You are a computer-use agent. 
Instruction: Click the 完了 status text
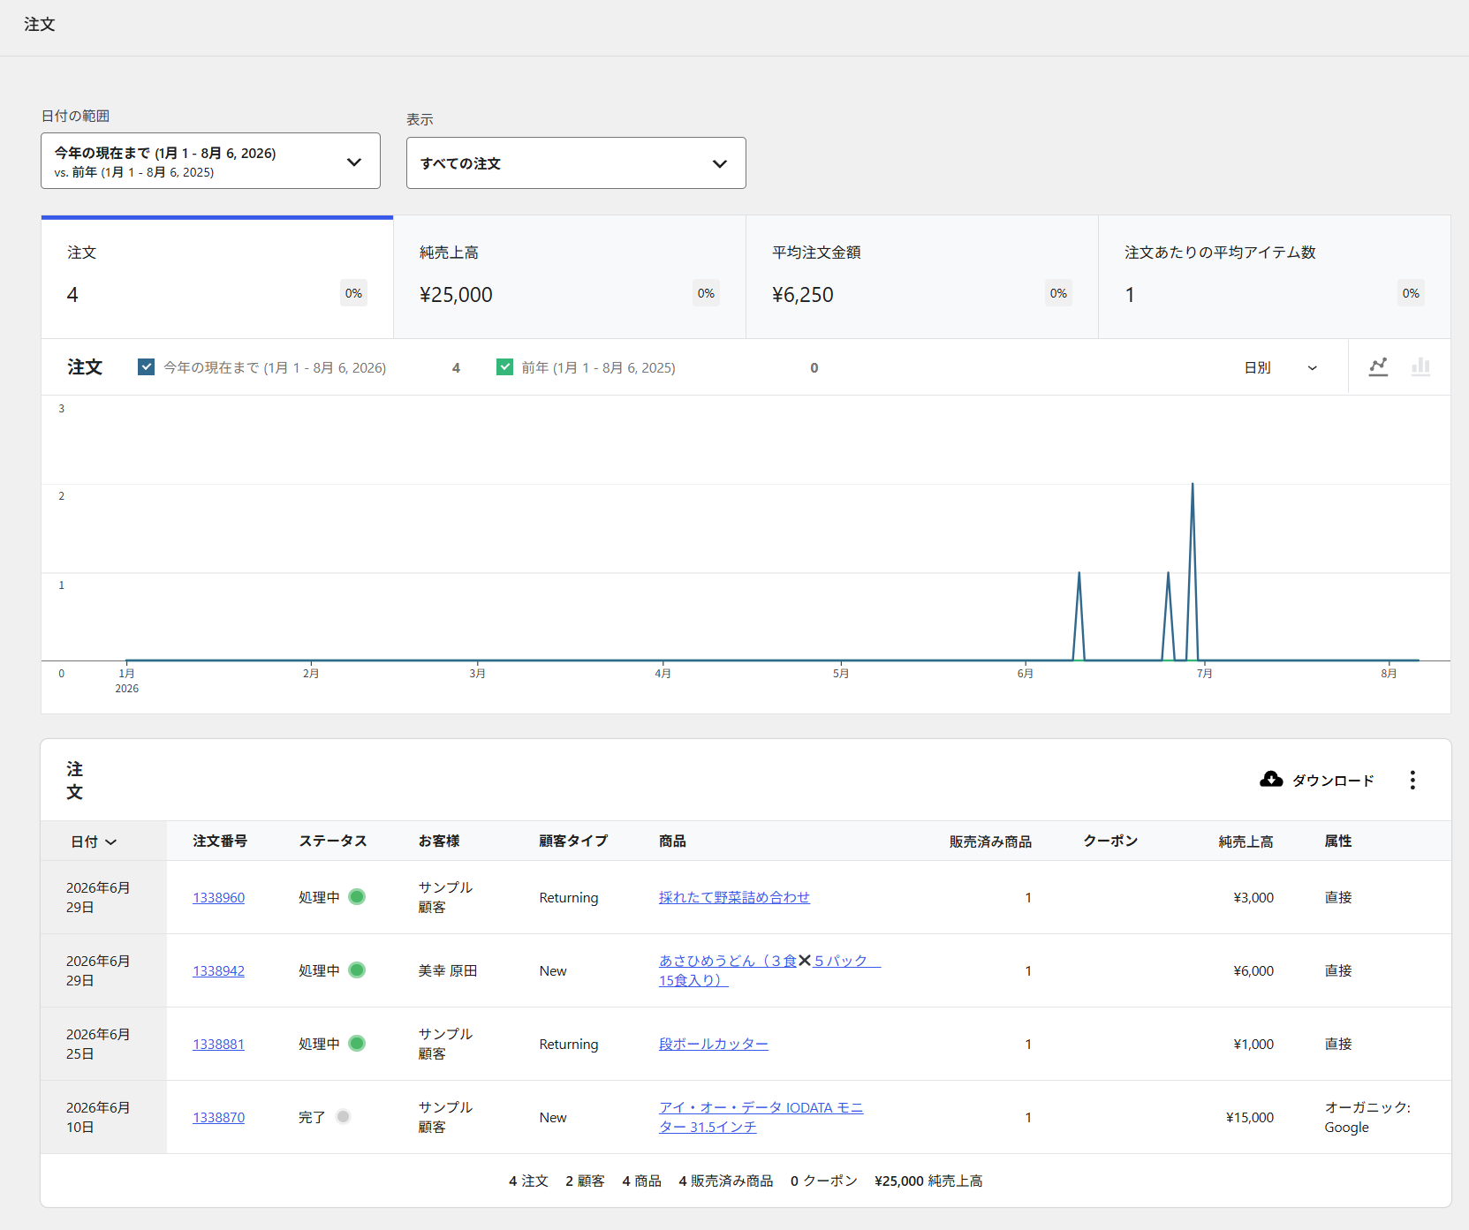click(312, 1117)
